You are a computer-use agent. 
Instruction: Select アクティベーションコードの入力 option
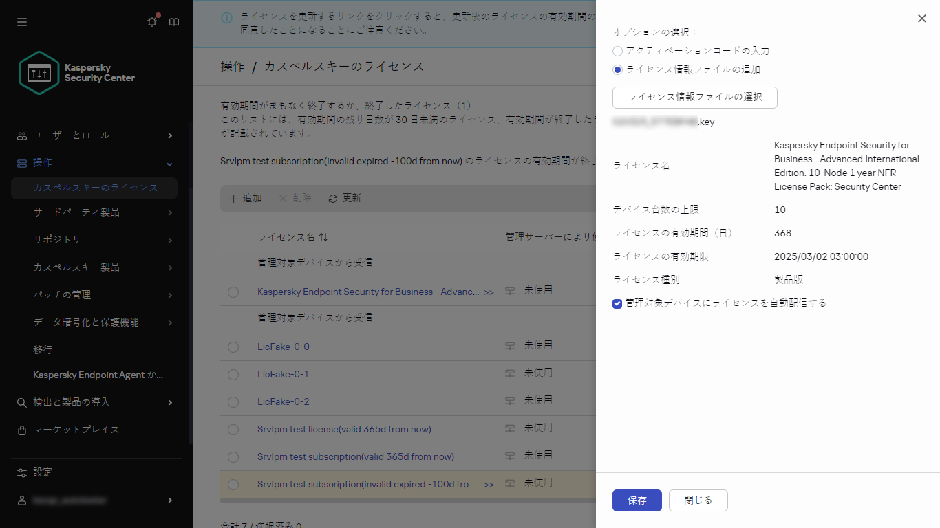(x=617, y=51)
